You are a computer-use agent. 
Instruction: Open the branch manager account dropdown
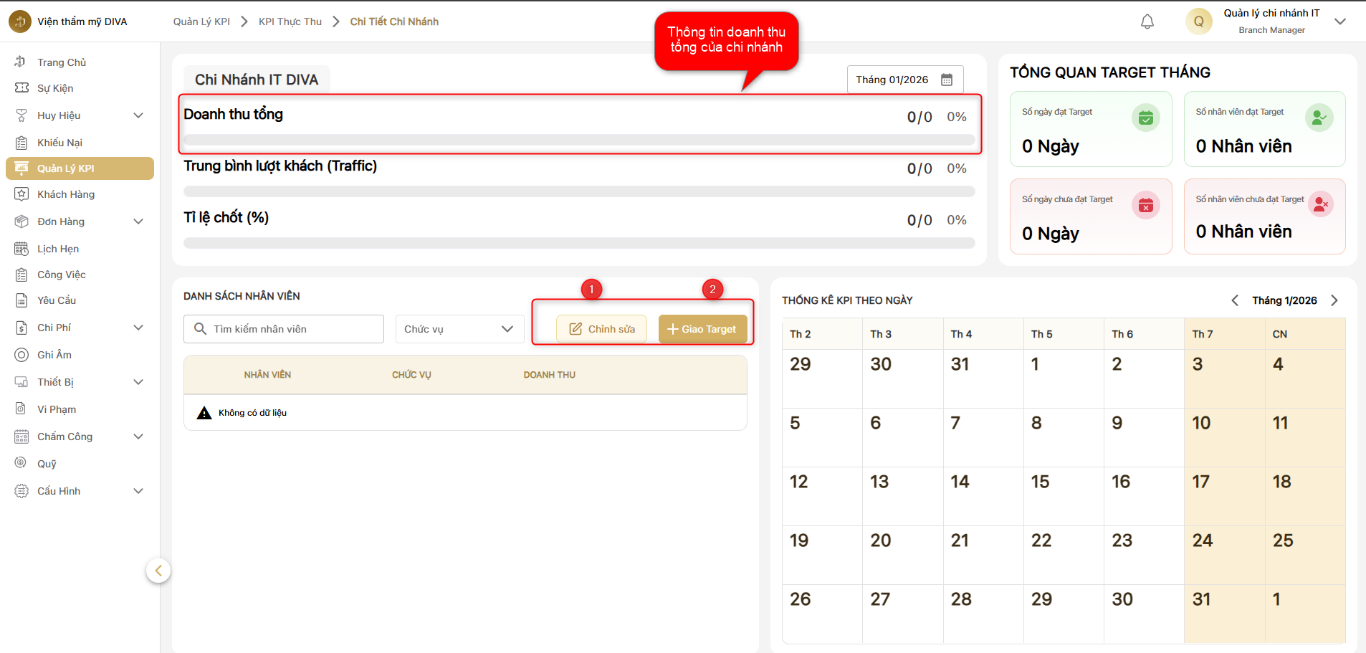[x=1339, y=22]
